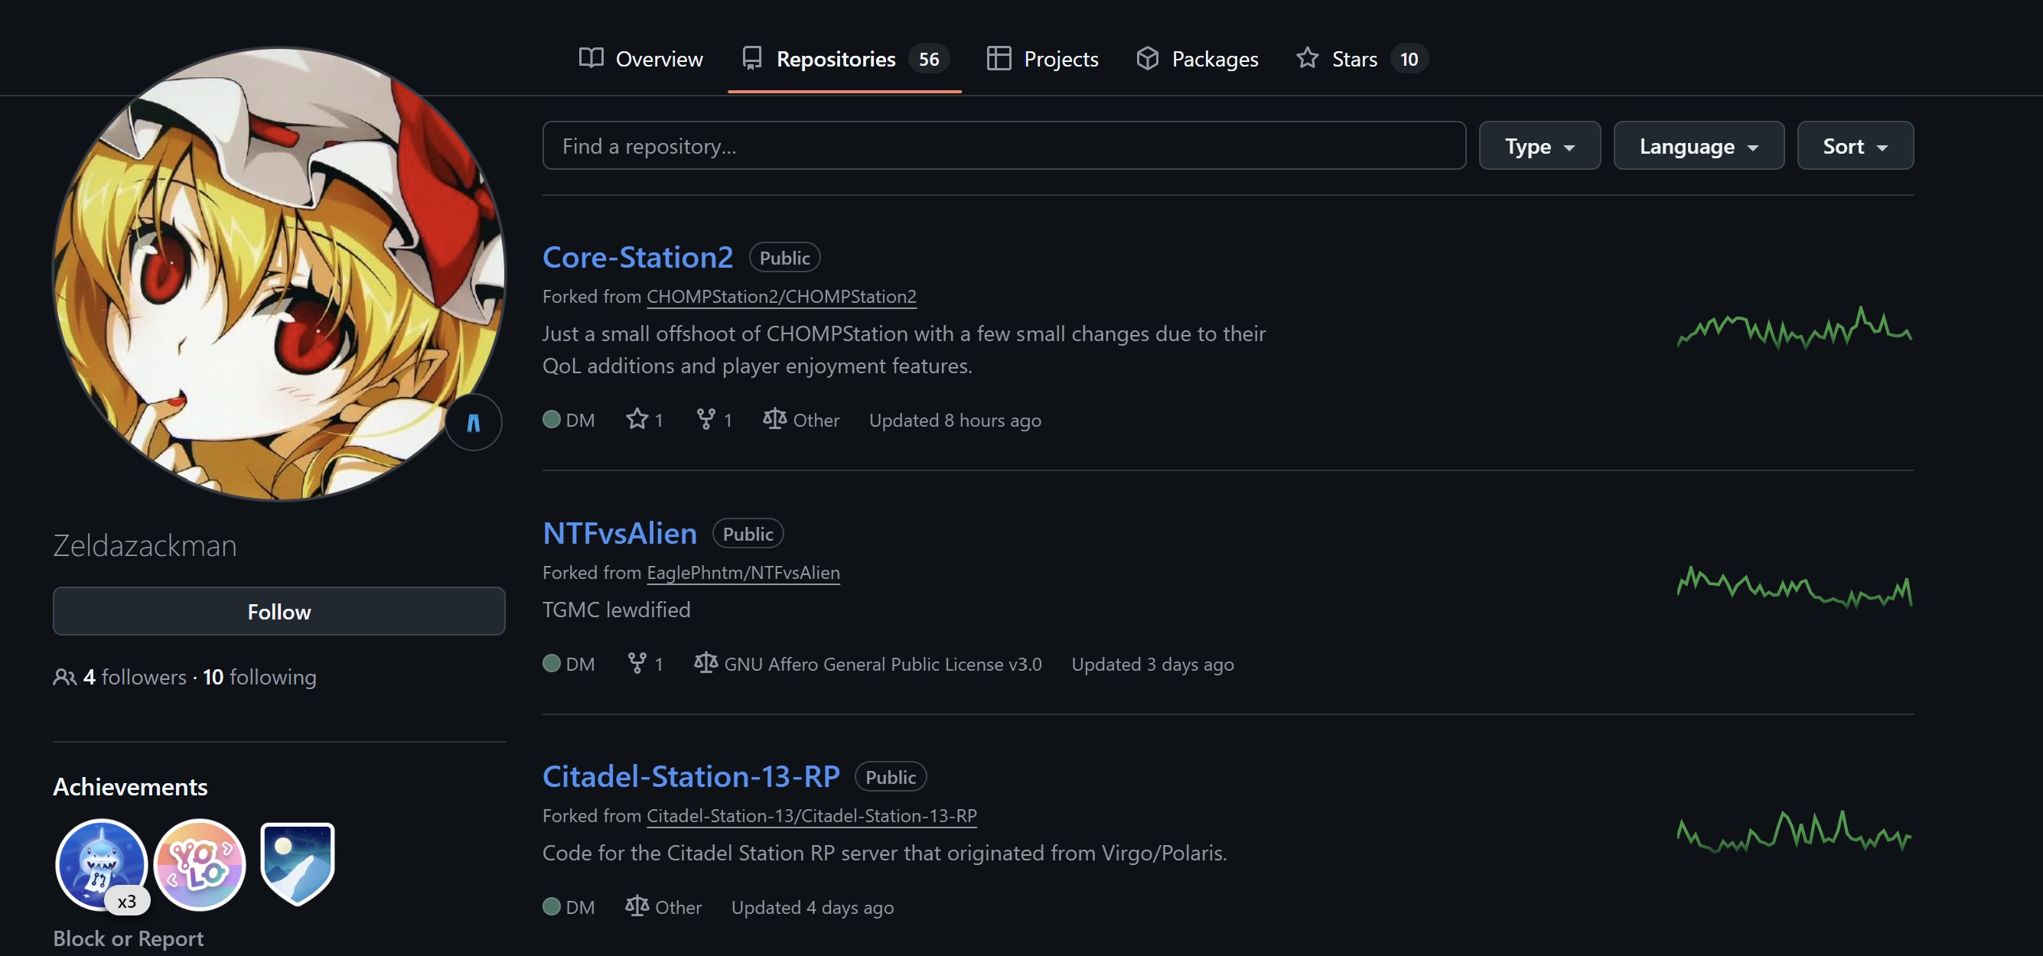The width and height of the screenshot is (2043, 956).
Task: Click the Repositories repo icon
Action: click(752, 58)
